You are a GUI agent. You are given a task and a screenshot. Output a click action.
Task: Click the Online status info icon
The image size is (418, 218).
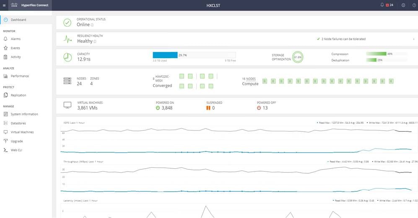coord(92,25)
